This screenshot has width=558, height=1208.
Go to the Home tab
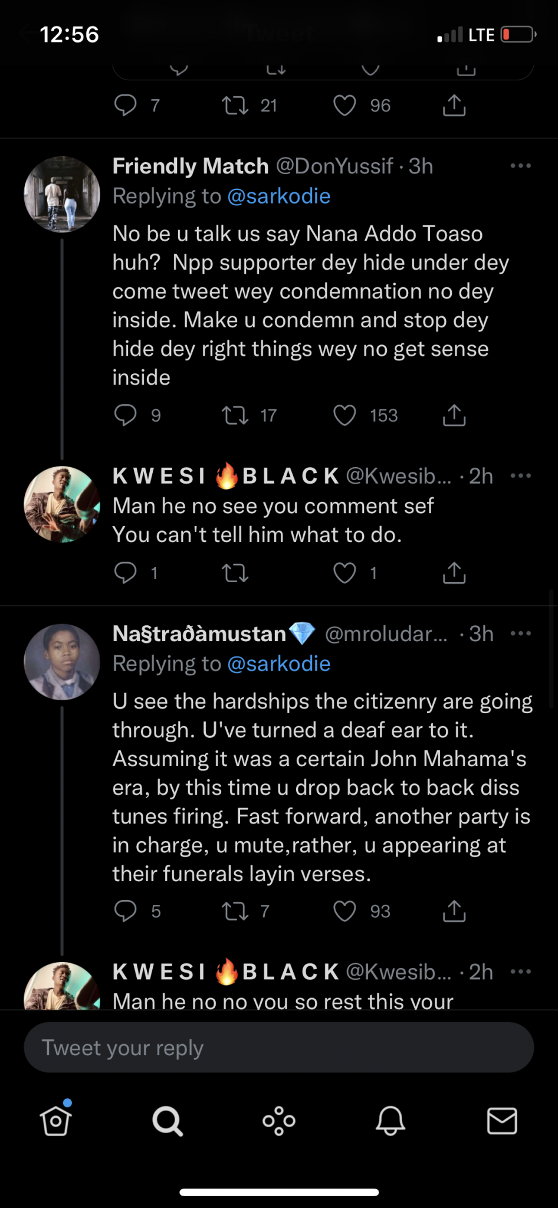56,1121
